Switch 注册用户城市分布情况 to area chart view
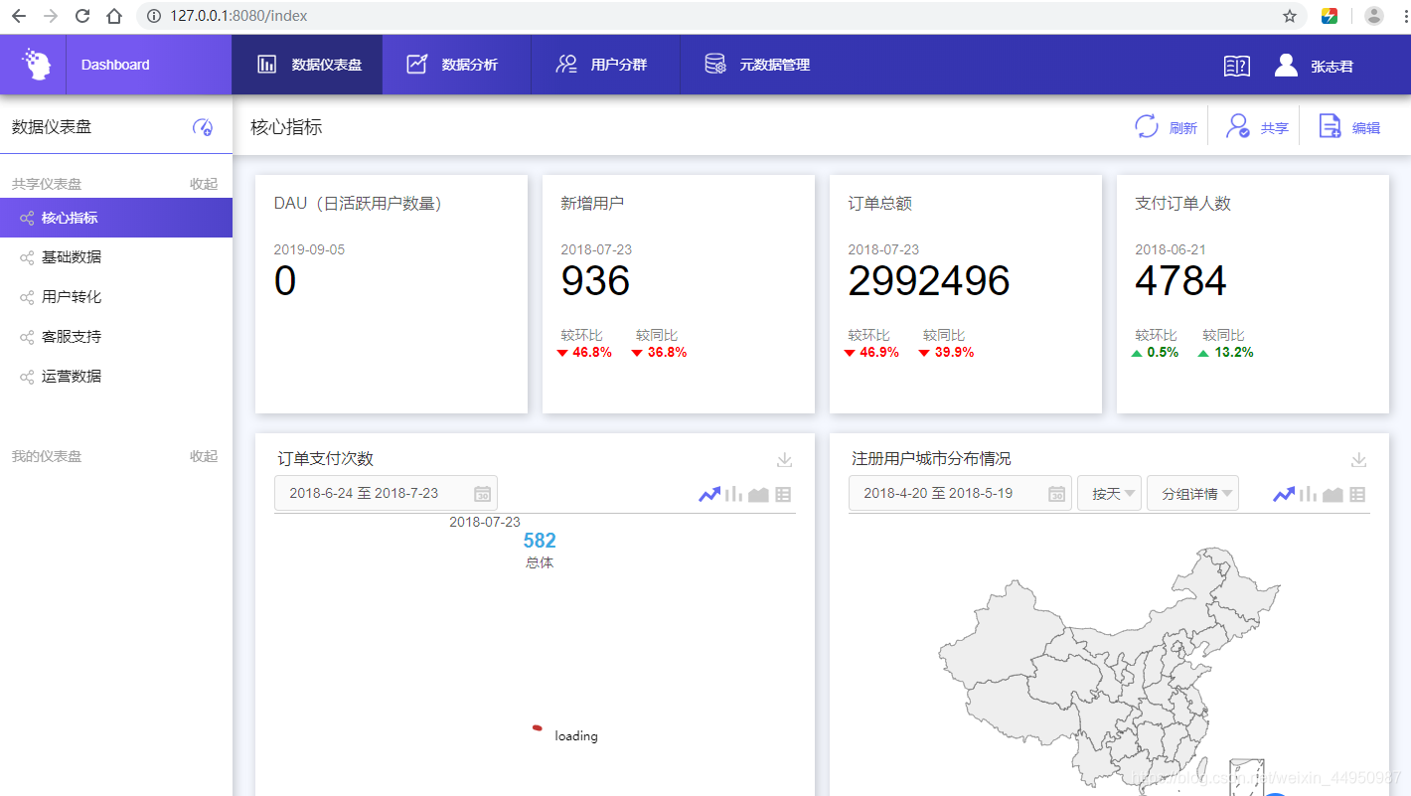1411x796 pixels. click(x=1333, y=494)
